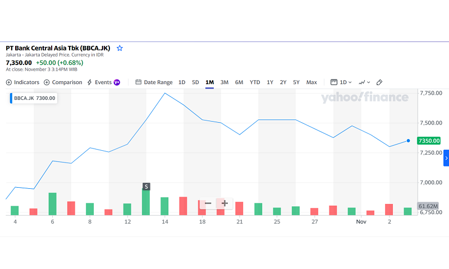Image resolution: width=449 pixels, height=269 pixels.
Task: Select the 5D time range
Action: click(195, 82)
